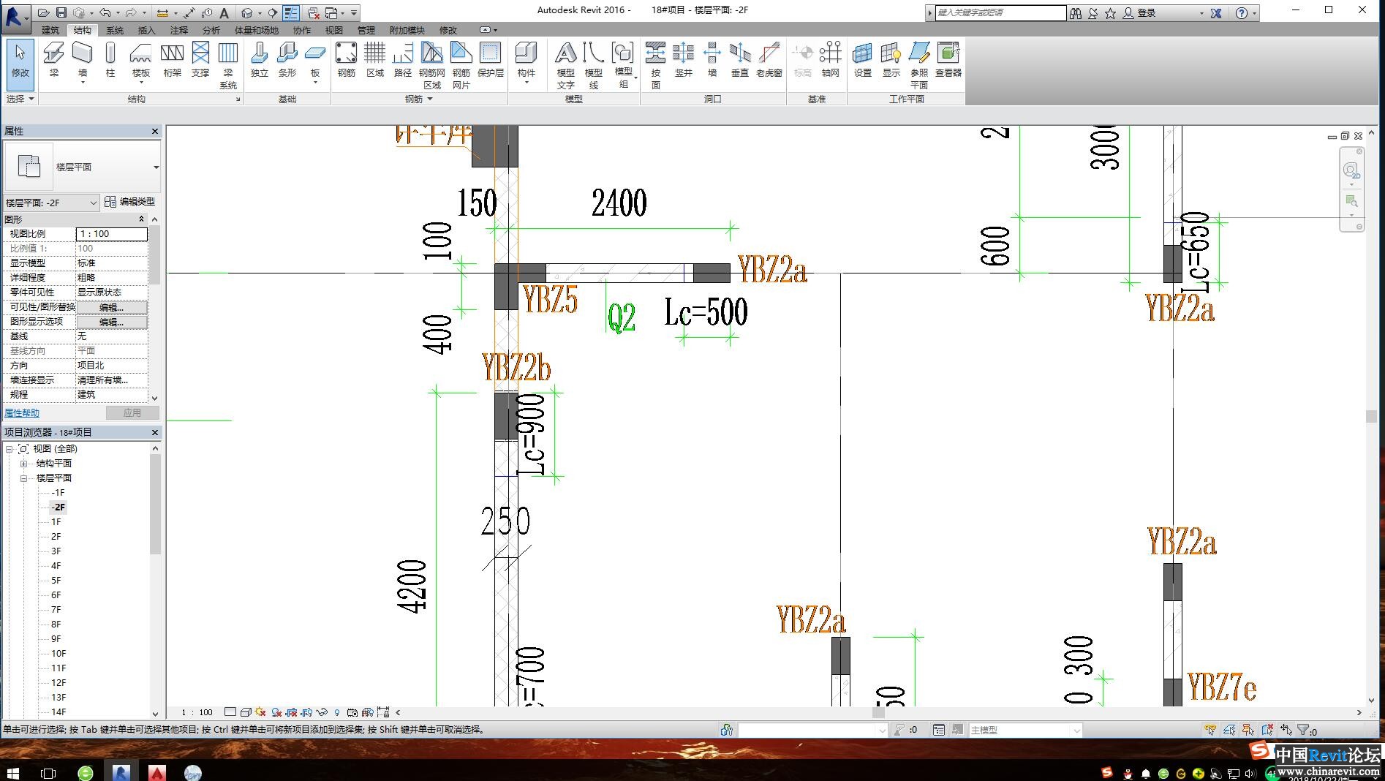The image size is (1385, 781).
Task: Toggle the sun path icon in view bar
Action: coord(260,712)
